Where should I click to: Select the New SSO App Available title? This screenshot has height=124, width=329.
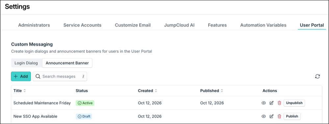click(x=35, y=116)
